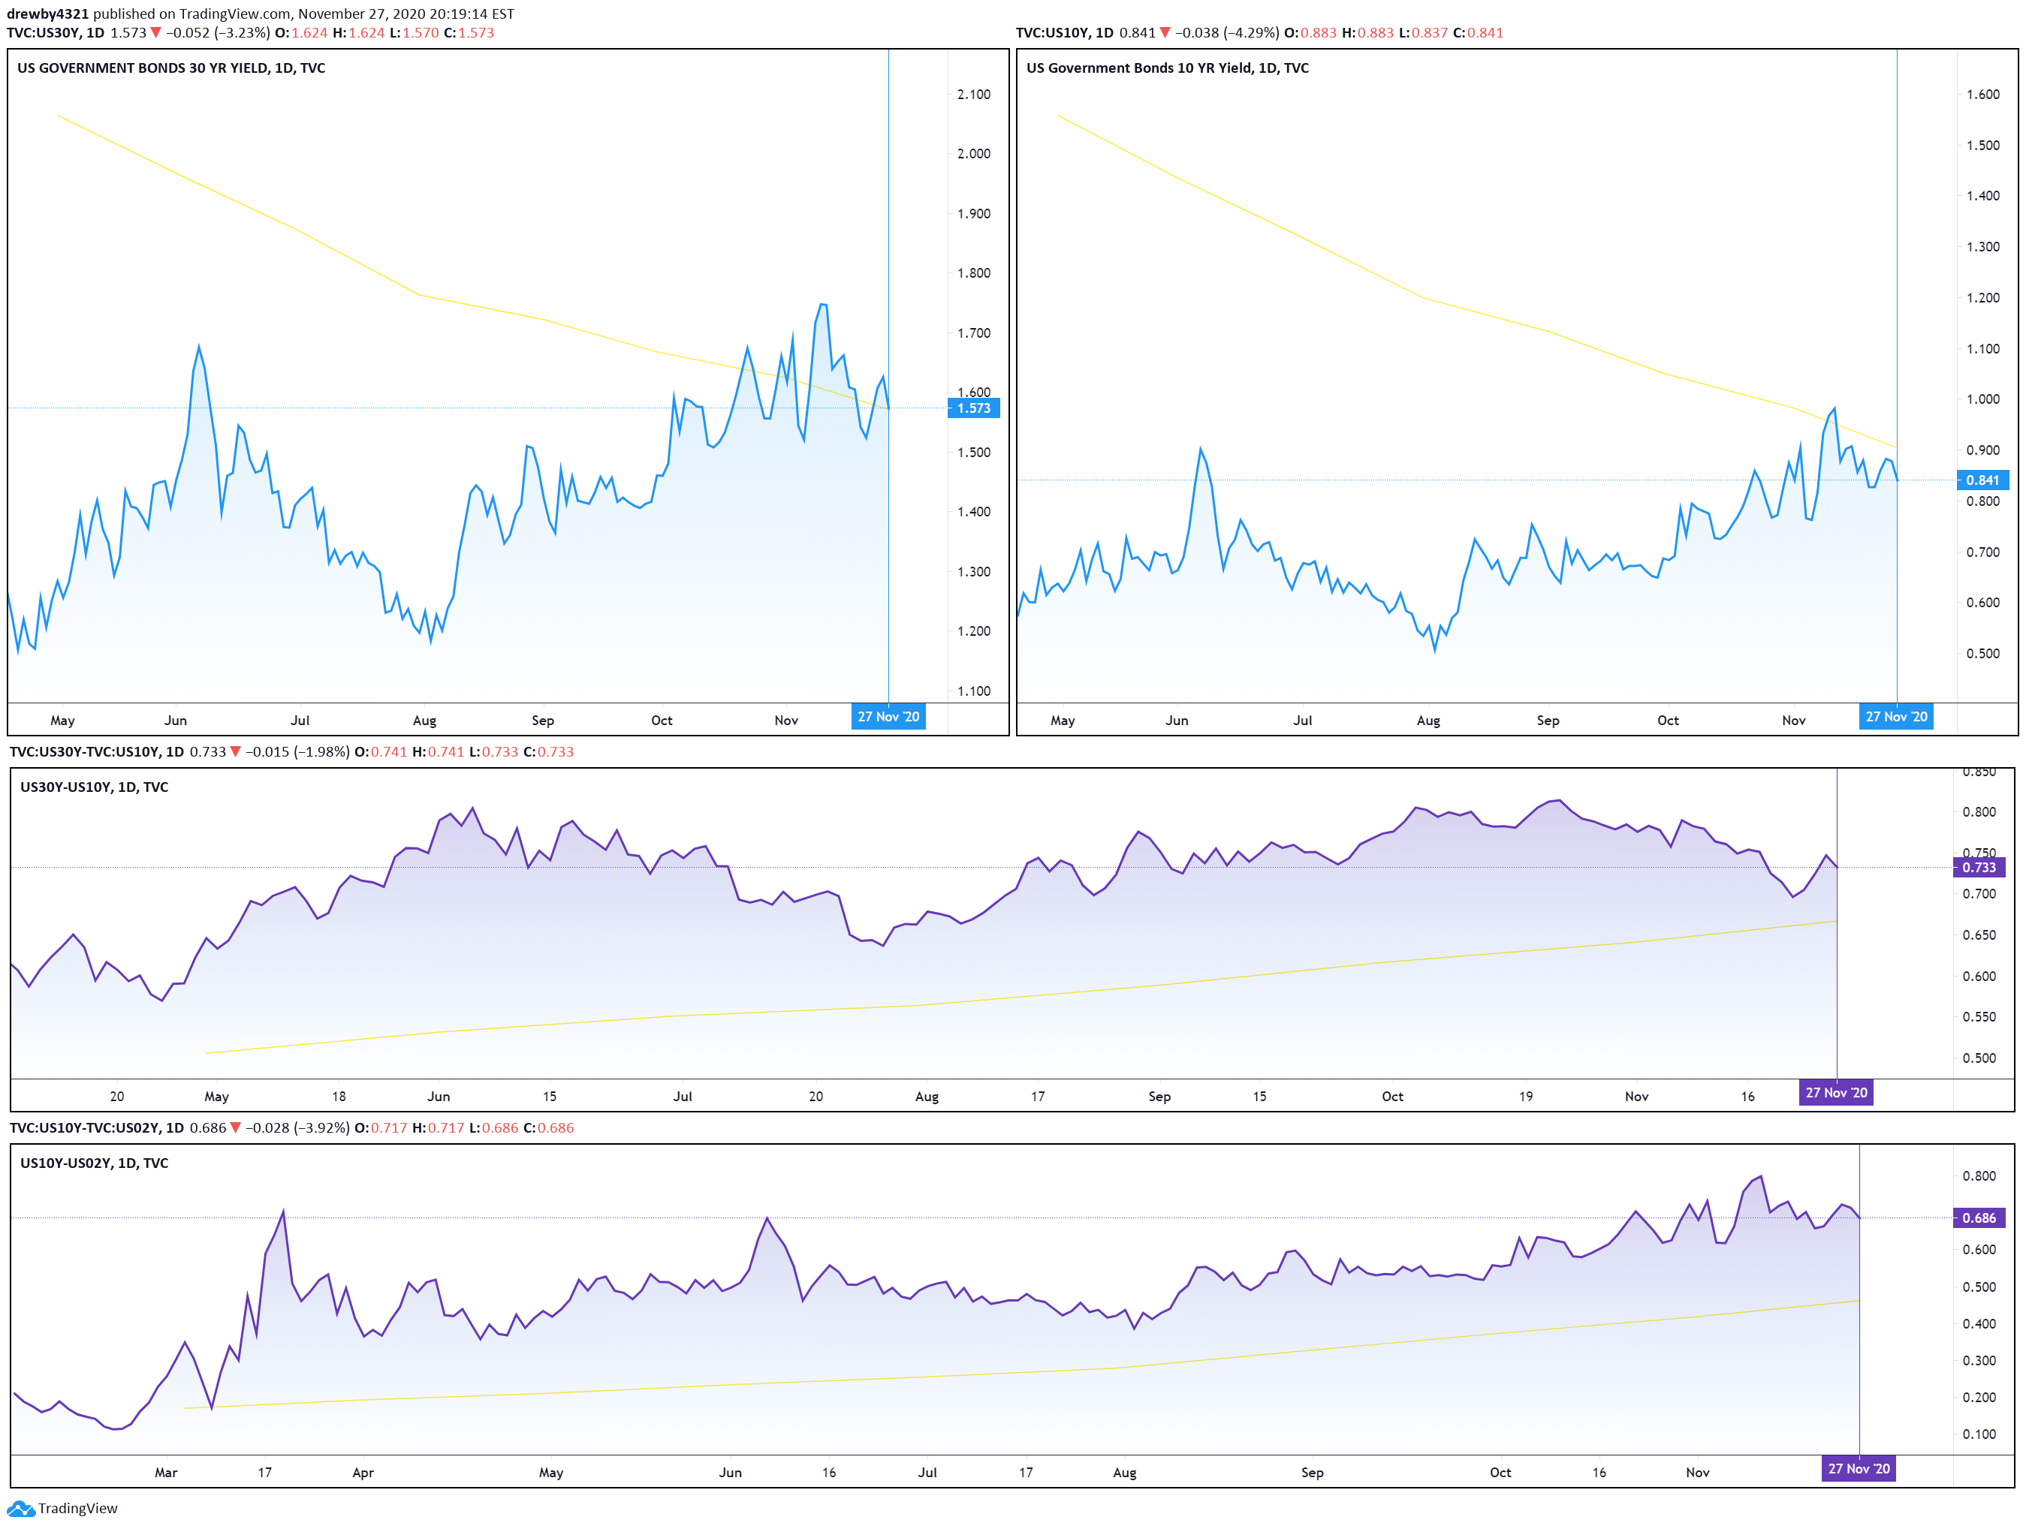Click the TradingView brand text at bottom
Viewport: 2026px width, 1529px height.
tap(78, 1508)
